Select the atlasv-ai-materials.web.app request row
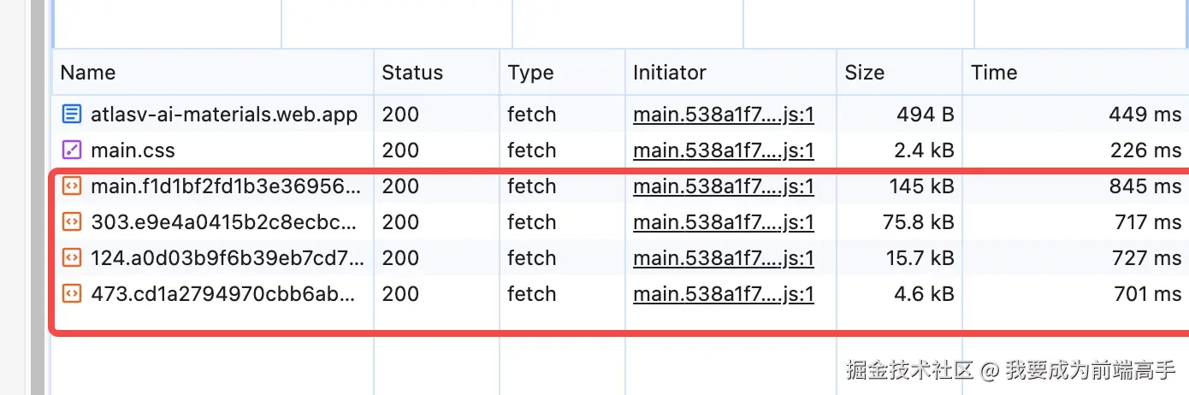This screenshot has width=1189, height=395. click(x=224, y=115)
